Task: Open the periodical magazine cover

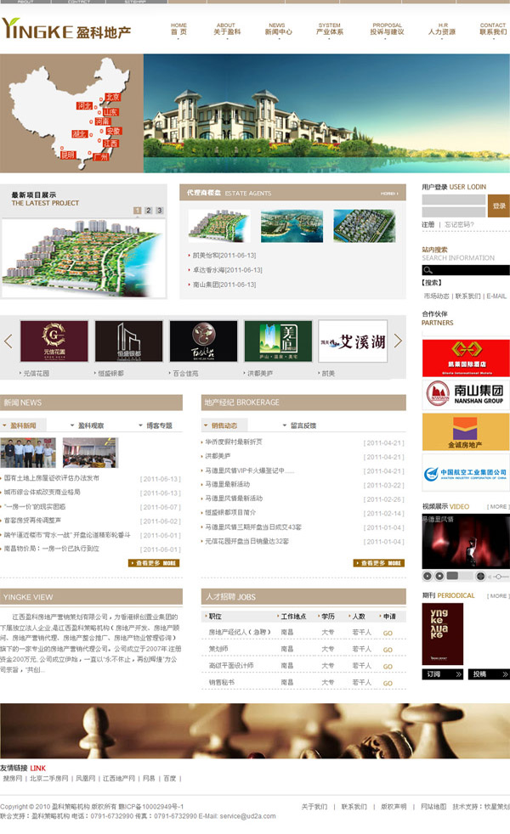Action: (442, 634)
